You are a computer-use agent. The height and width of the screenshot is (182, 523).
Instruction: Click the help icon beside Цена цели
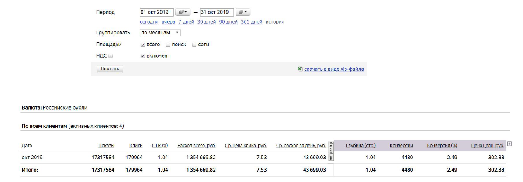coord(509,144)
